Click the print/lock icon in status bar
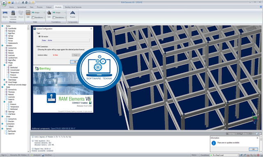The width and height of the screenshot is (263, 157). tap(248, 155)
